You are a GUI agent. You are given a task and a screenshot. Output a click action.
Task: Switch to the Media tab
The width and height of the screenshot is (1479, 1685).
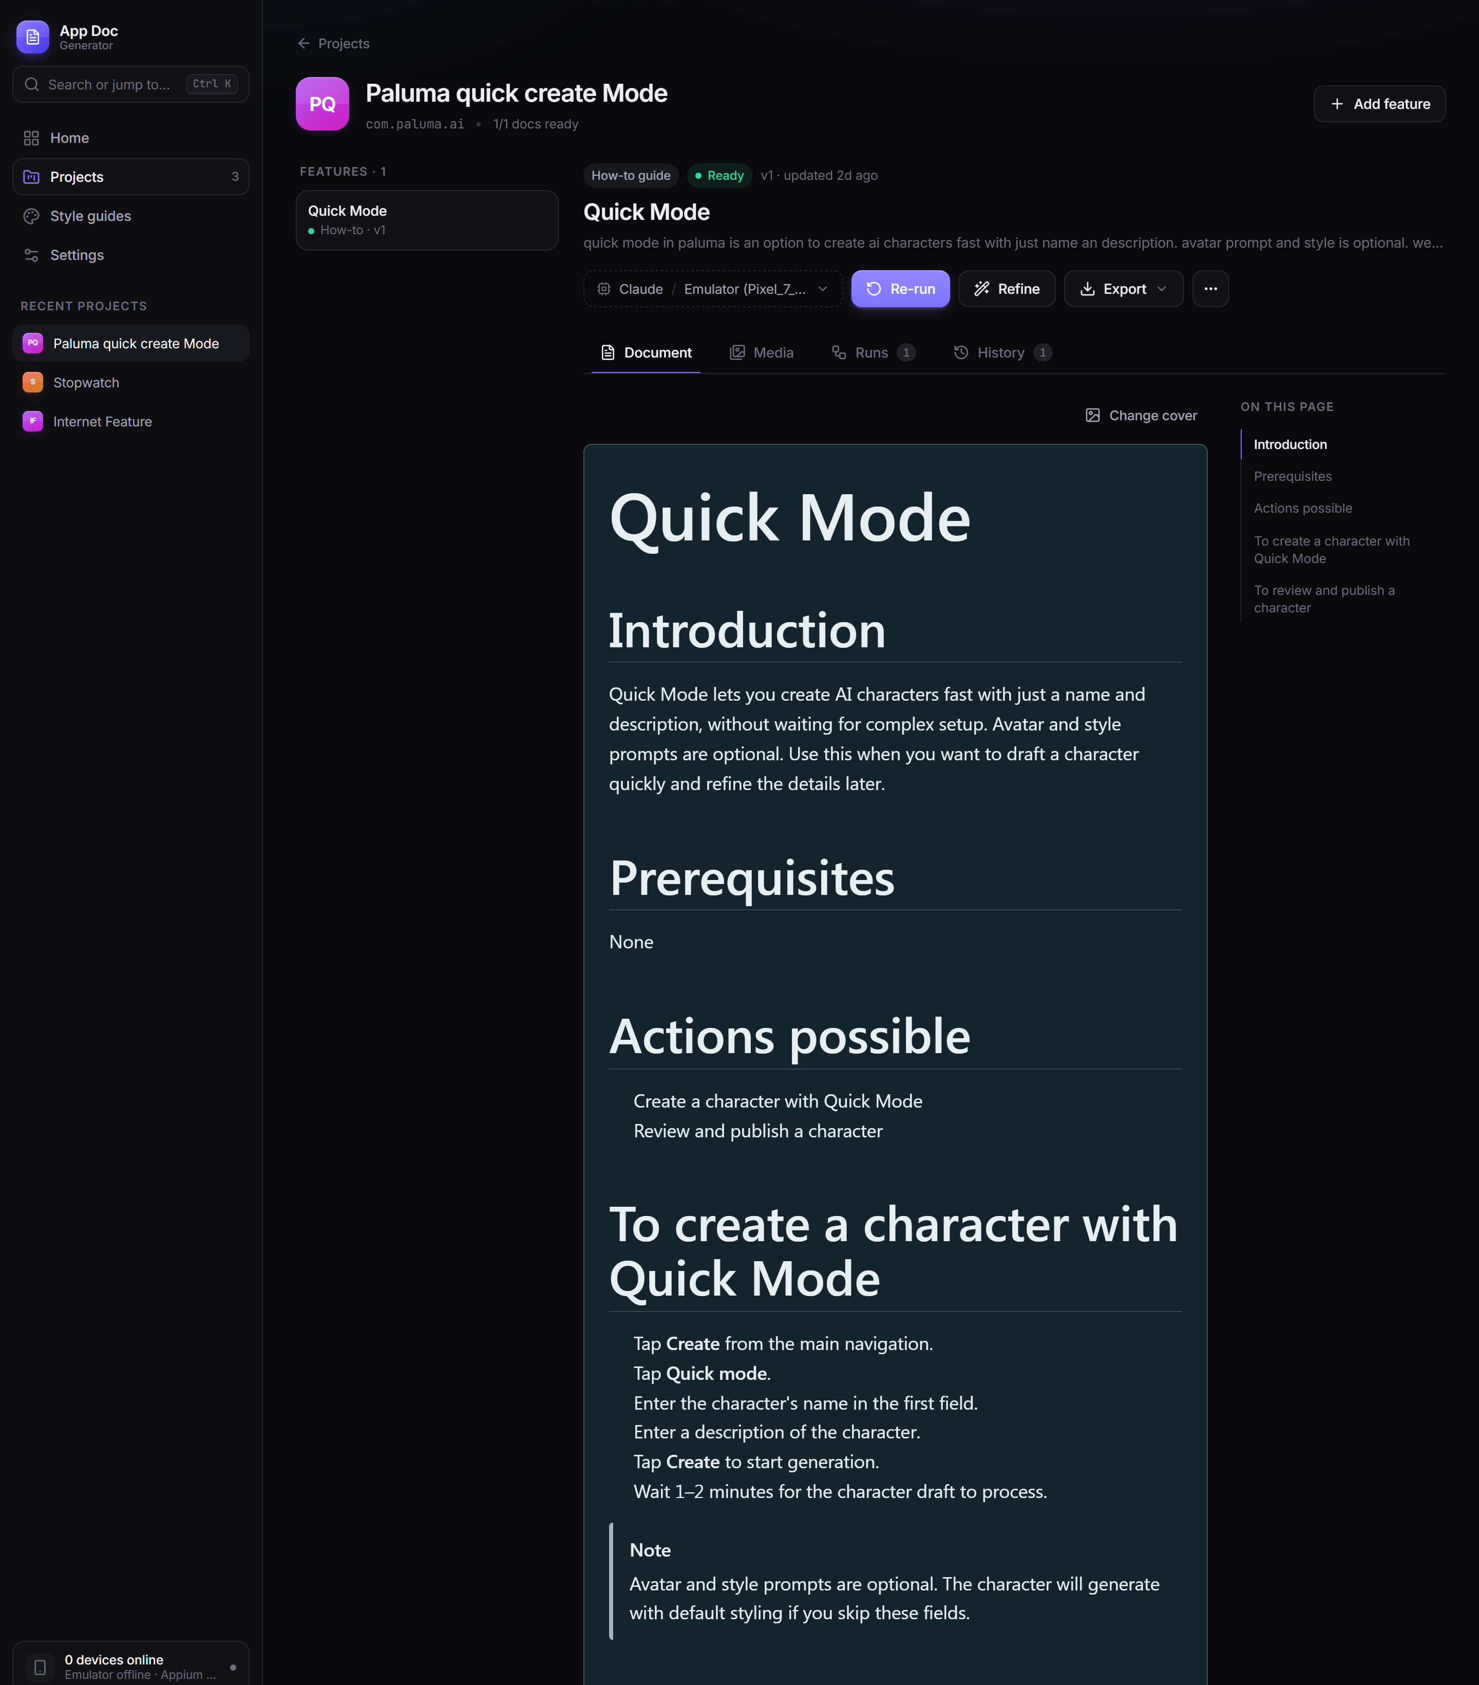[x=762, y=353]
